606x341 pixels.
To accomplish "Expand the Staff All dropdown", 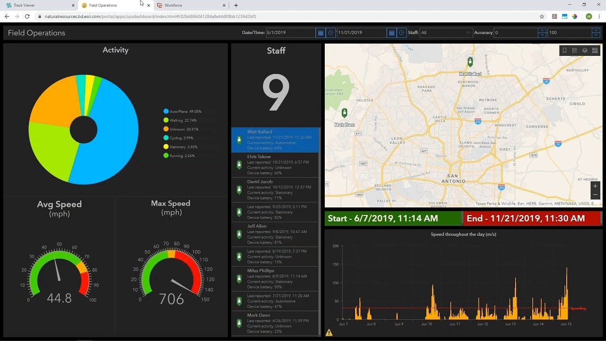I will [446, 33].
